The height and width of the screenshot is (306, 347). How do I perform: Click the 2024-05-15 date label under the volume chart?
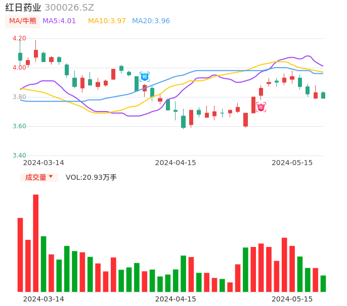click(292, 299)
